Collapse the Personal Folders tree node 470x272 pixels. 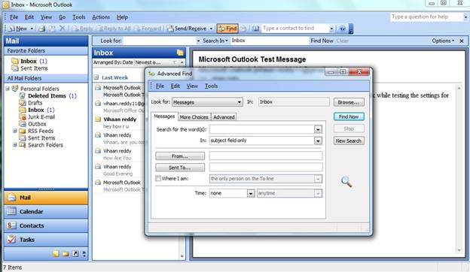(8, 89)
